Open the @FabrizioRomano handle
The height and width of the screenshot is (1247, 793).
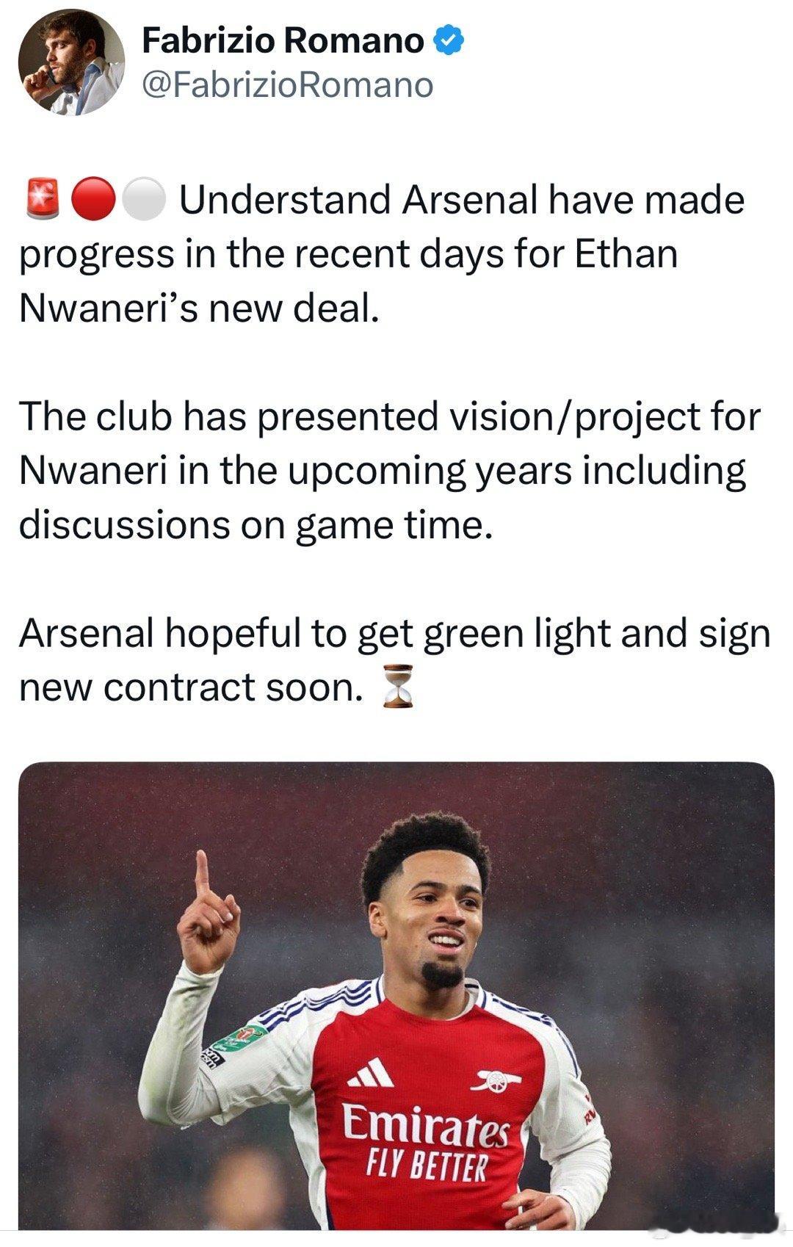pos(287,84)
